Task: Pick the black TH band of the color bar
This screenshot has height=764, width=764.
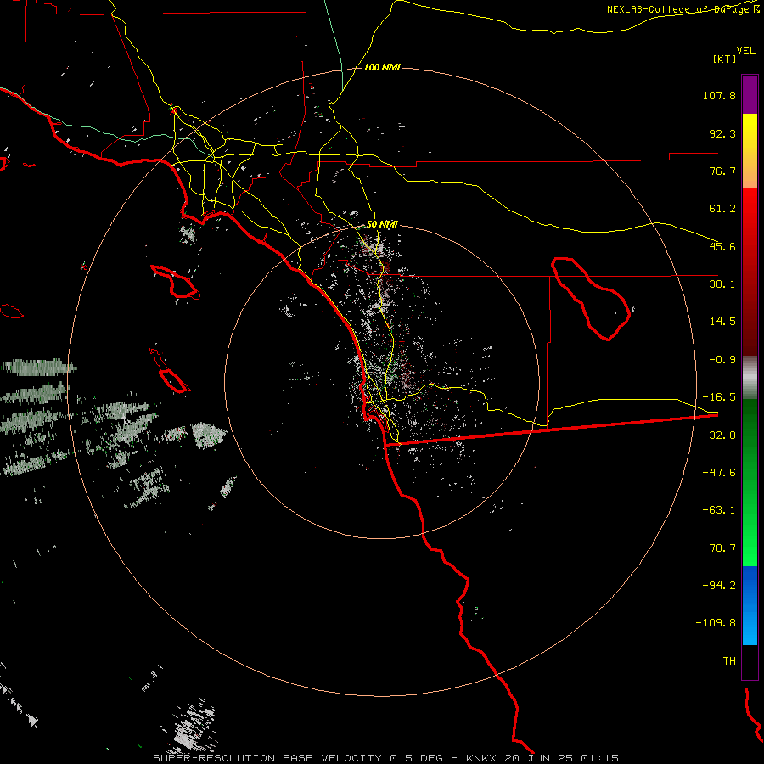Action: [x=750, y=661]
